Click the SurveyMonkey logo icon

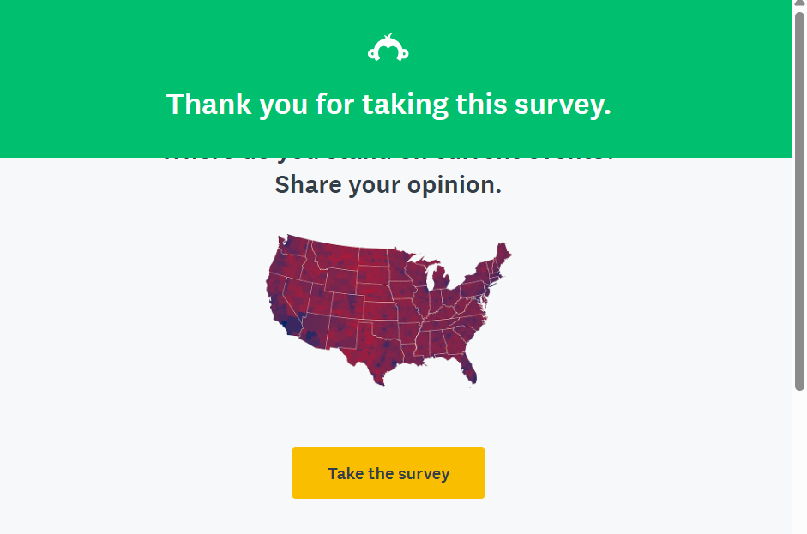point(388,49)
